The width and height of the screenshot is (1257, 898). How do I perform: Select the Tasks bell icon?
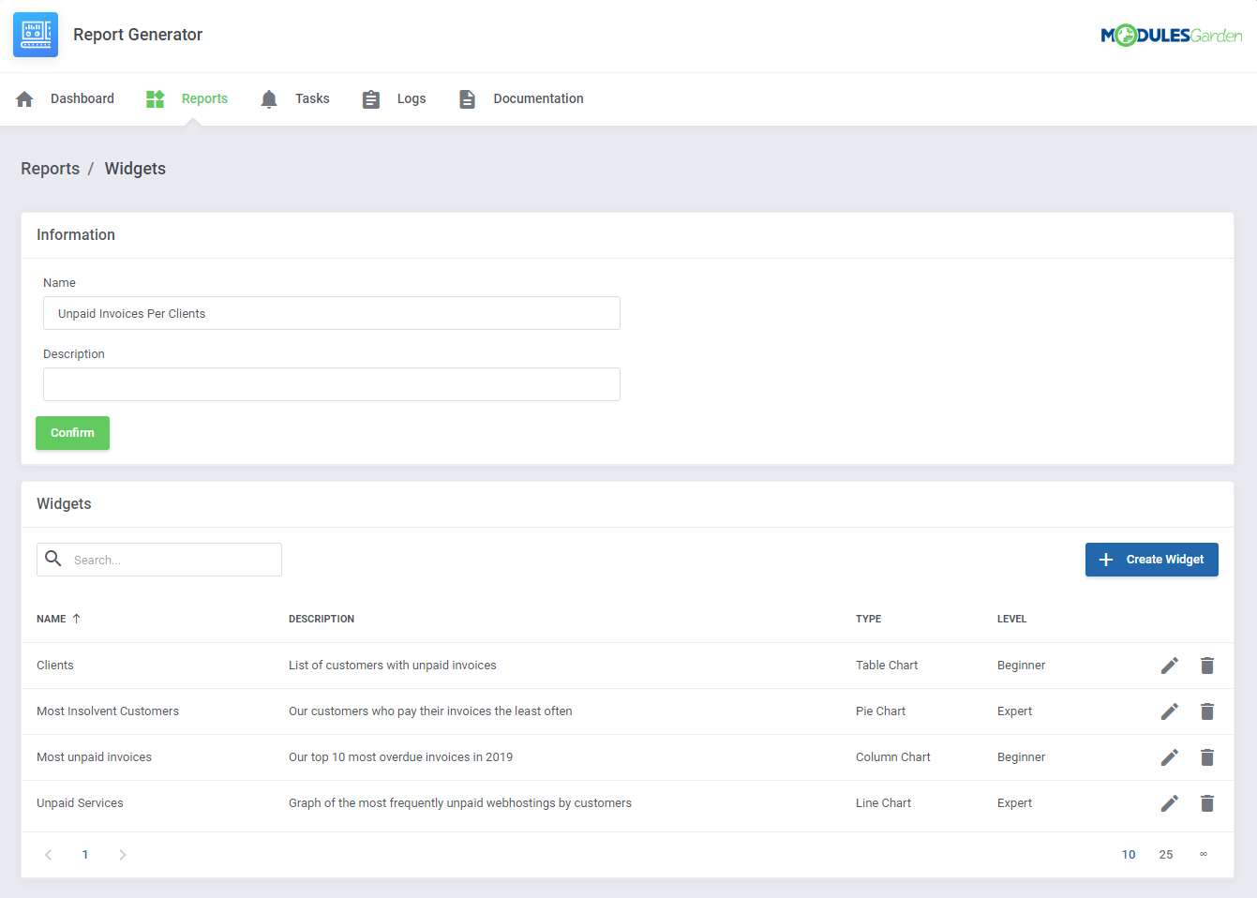(269, 97)
